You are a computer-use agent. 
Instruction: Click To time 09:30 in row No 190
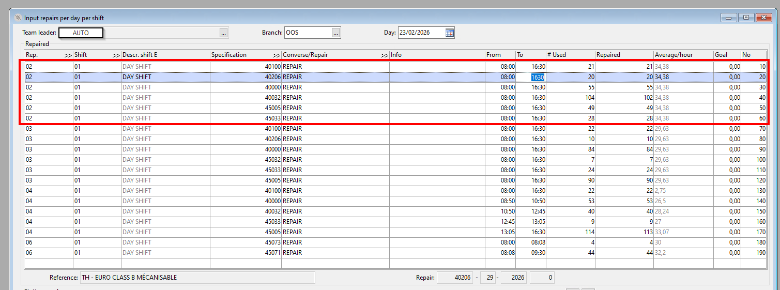[x=530, y=253]
